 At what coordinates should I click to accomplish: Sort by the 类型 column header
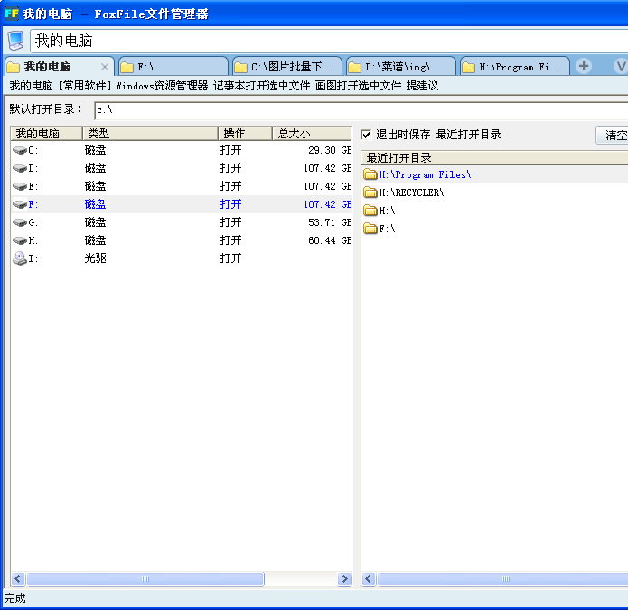(150, 134)
